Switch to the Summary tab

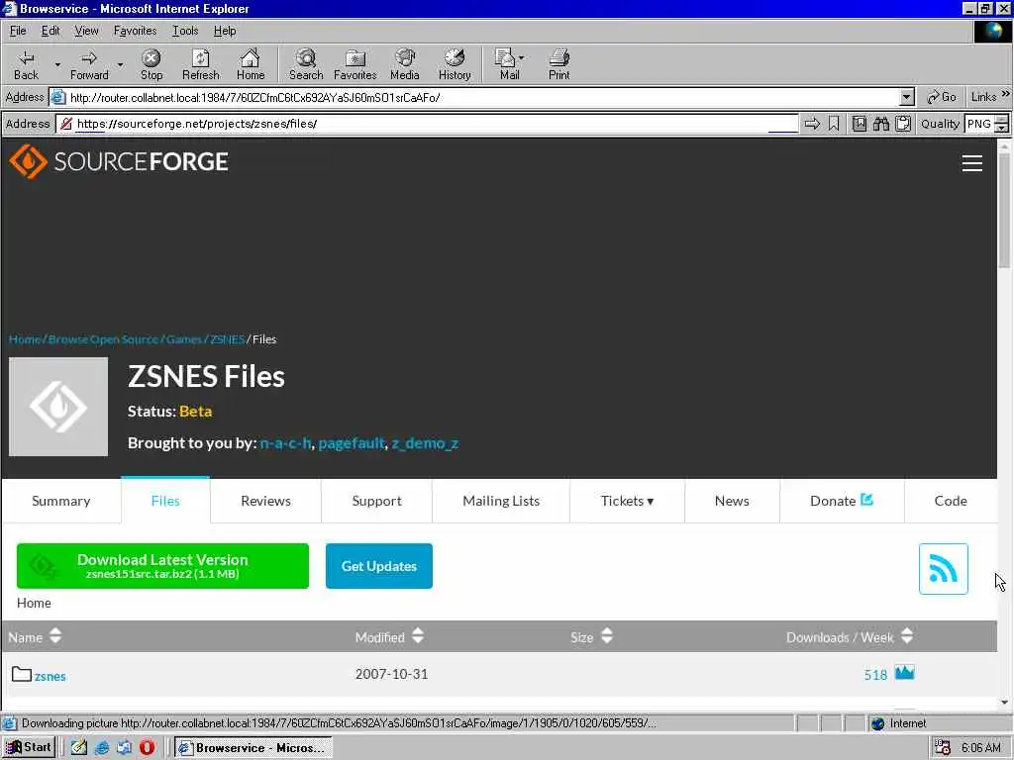tap(60, 501)
